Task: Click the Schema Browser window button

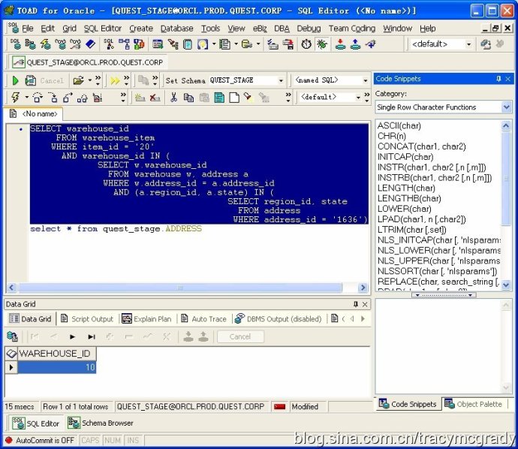Action: click(x=101, y=423)
